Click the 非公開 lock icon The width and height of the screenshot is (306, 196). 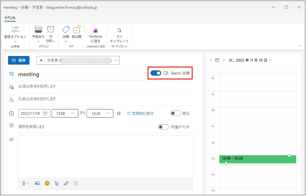77,29
